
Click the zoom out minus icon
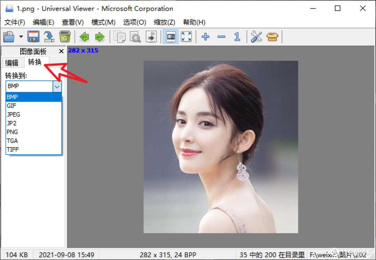[221, 36]
